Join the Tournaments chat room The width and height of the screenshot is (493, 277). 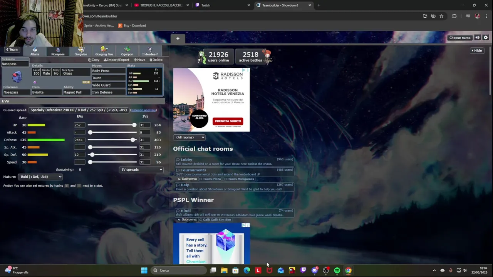pyautogui.click(x=235, y=172)
